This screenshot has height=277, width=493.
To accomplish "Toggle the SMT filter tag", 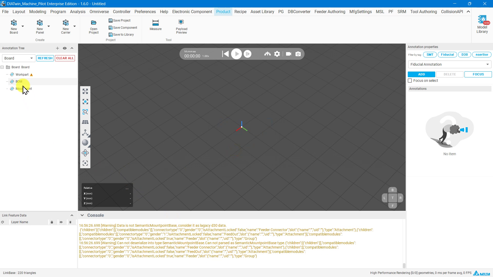I will click(430, 55).
